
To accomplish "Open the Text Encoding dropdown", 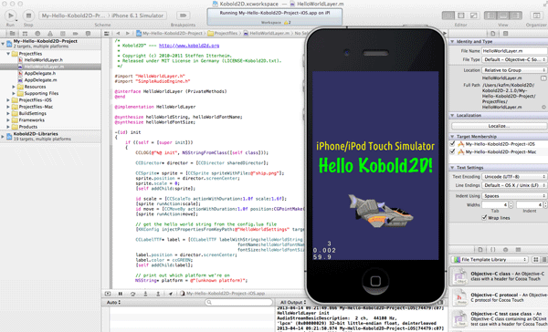I will click(513, 177).
